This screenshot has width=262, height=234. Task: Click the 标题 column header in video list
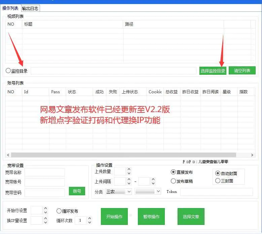(73, 24)
